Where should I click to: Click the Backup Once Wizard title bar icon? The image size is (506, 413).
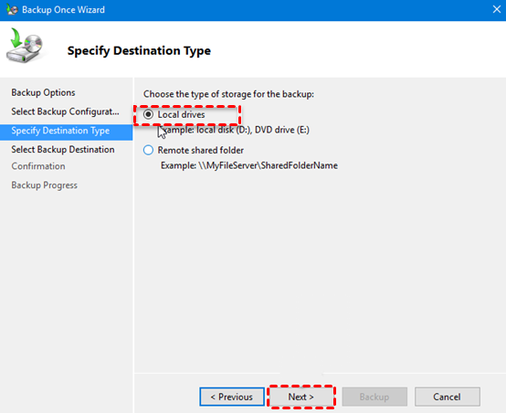[x=12, y=9]
